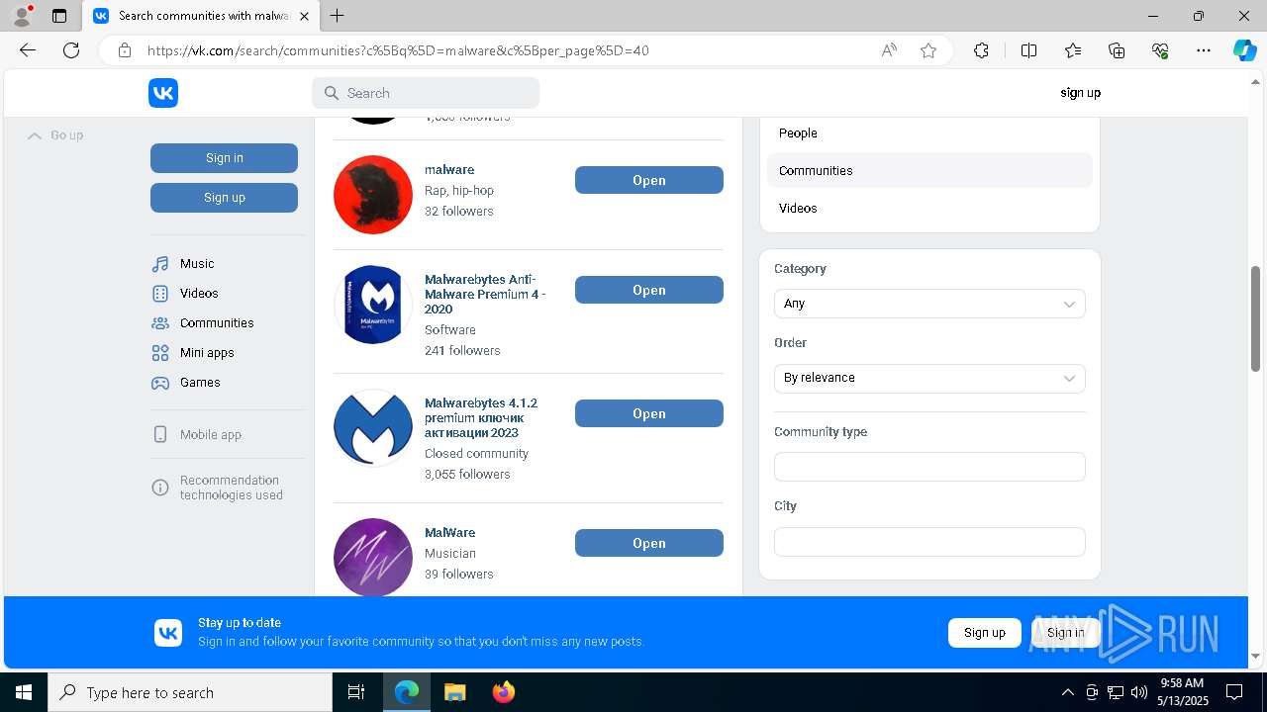Click the Community type field
The image size is (1267, 712).
(x=929, y=467)
